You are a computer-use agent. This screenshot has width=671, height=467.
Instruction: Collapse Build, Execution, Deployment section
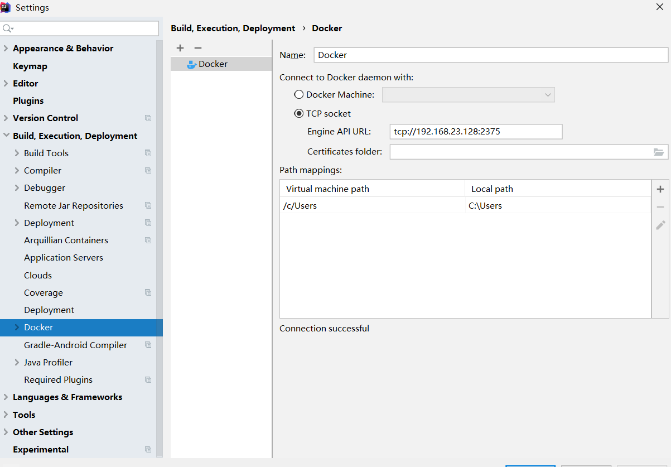pyautogui.click(x=6, y=136)
